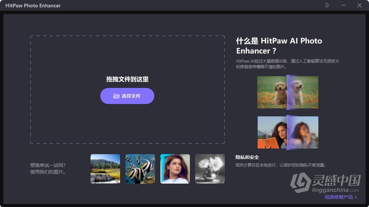Select the striped fish sample image
The height and width of the screenshot is (207, 369).
tap(140, 169)
